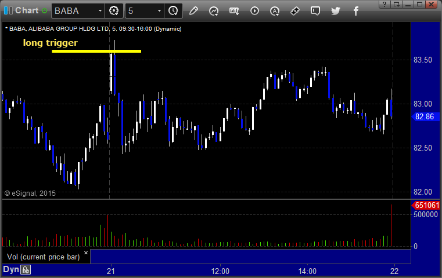
Task: Share chart via Twitter icon
Action: 336,11
